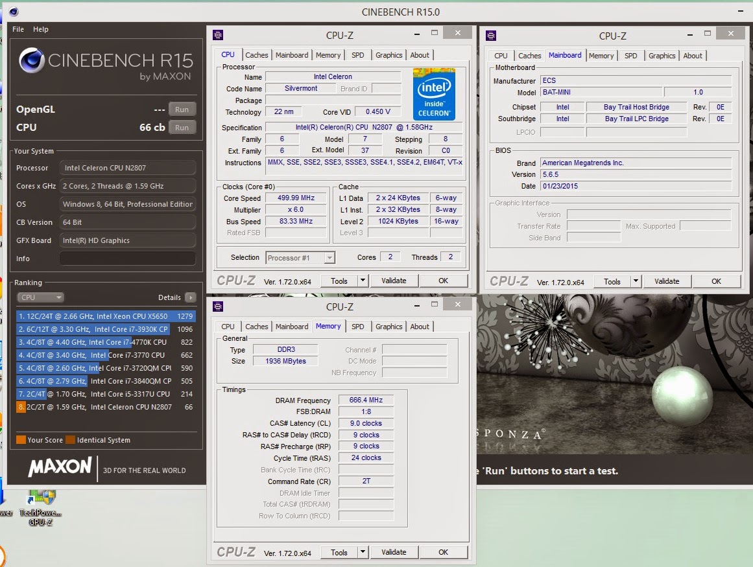Image resolution: width=753 pixels, height=567 pixels.
Task: Switch to Caches tab in top-left CPU-Z
Action: pyautogui.click(x=256, y=55)
